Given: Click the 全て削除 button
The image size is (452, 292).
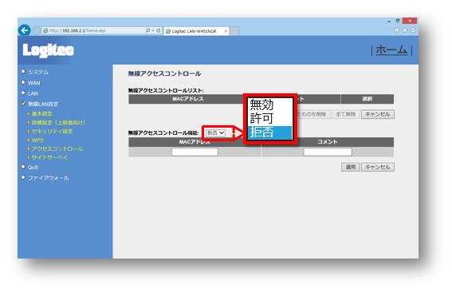Looking at the screenshot, I should [345, 114].
